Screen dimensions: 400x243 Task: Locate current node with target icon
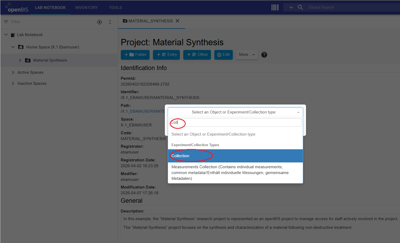100,22
